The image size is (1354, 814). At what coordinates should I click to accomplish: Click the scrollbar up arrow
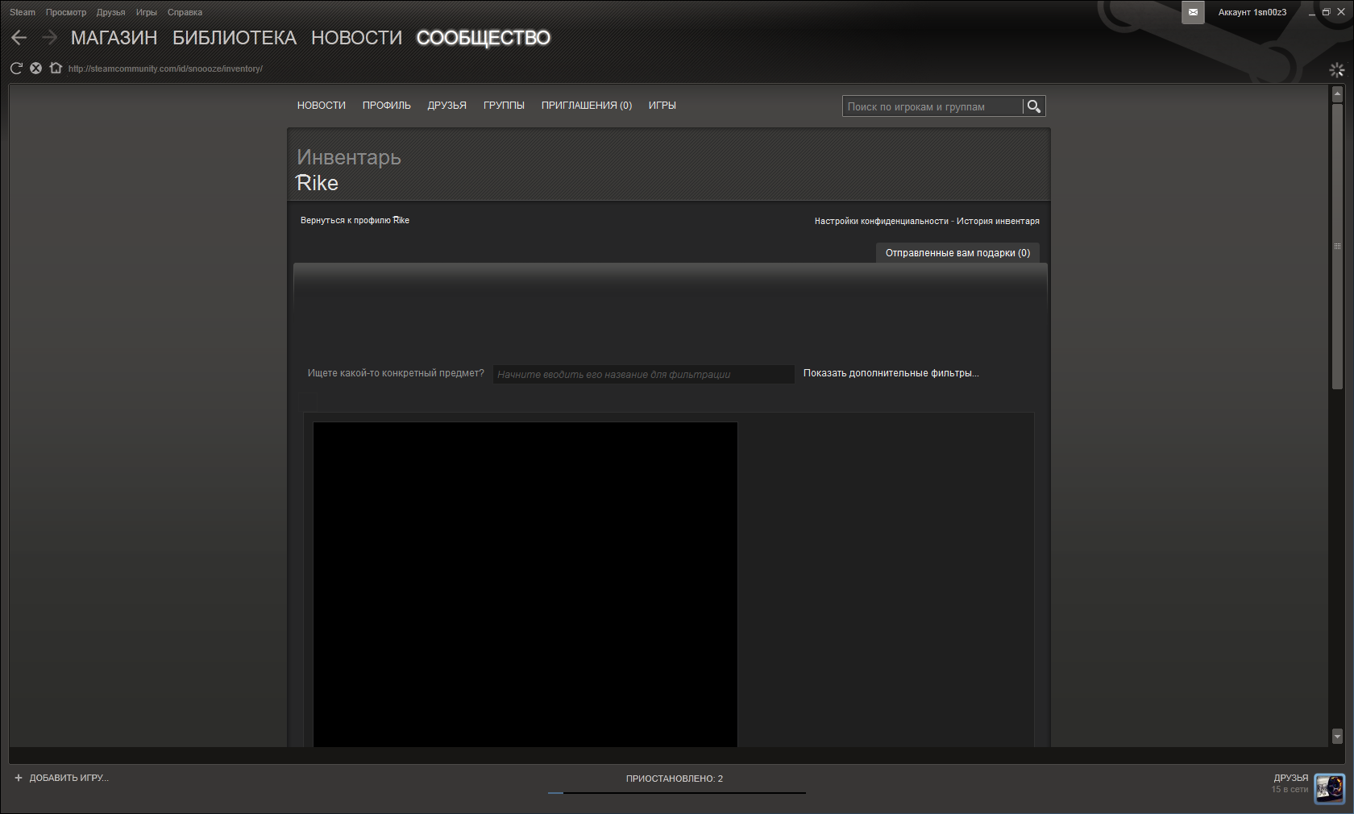click(x=1338, y=93)
